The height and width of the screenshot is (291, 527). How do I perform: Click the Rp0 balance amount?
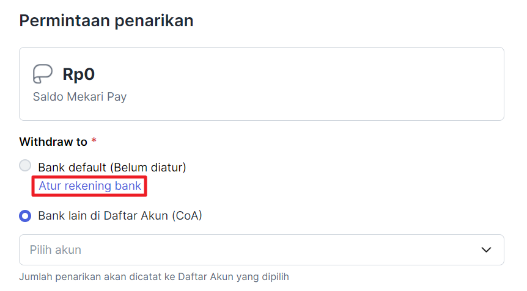(79, 74)
